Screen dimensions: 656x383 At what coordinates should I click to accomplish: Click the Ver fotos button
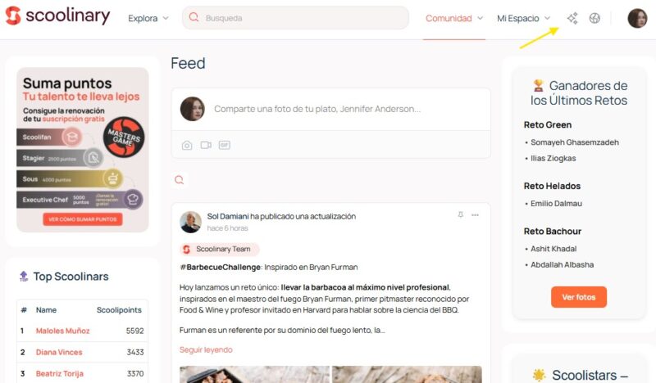coord(579,297)
